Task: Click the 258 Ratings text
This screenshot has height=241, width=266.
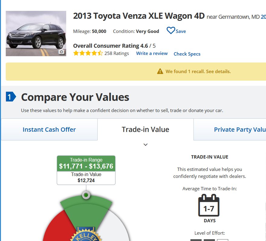Action: (117, 53)
